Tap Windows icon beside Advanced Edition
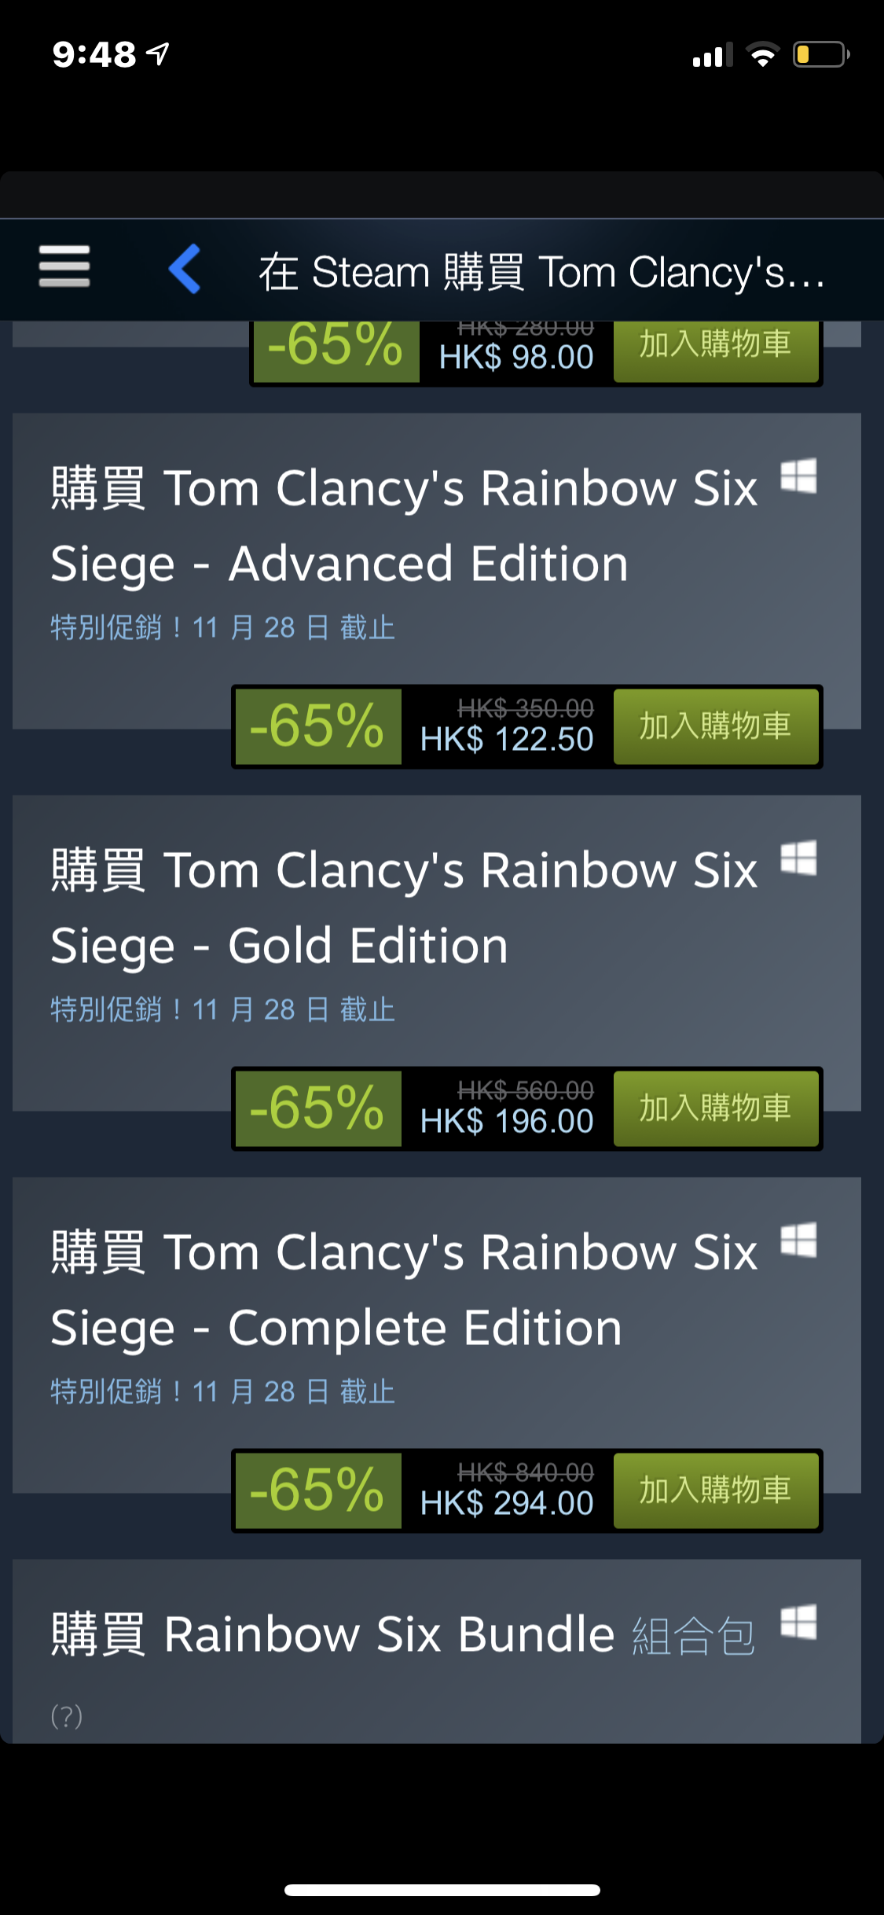Image resolution: width=884 pixels, height=1915 pixels. (798, 476)
